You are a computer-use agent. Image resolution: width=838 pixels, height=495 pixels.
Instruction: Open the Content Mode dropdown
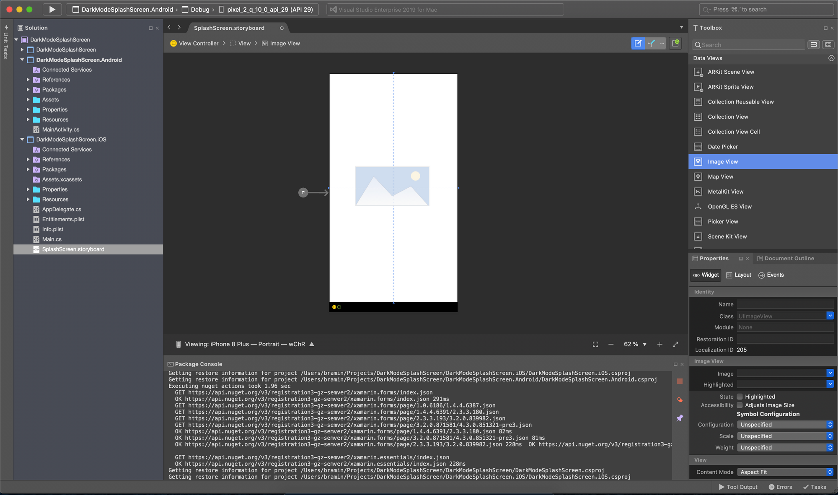[785, 472]
